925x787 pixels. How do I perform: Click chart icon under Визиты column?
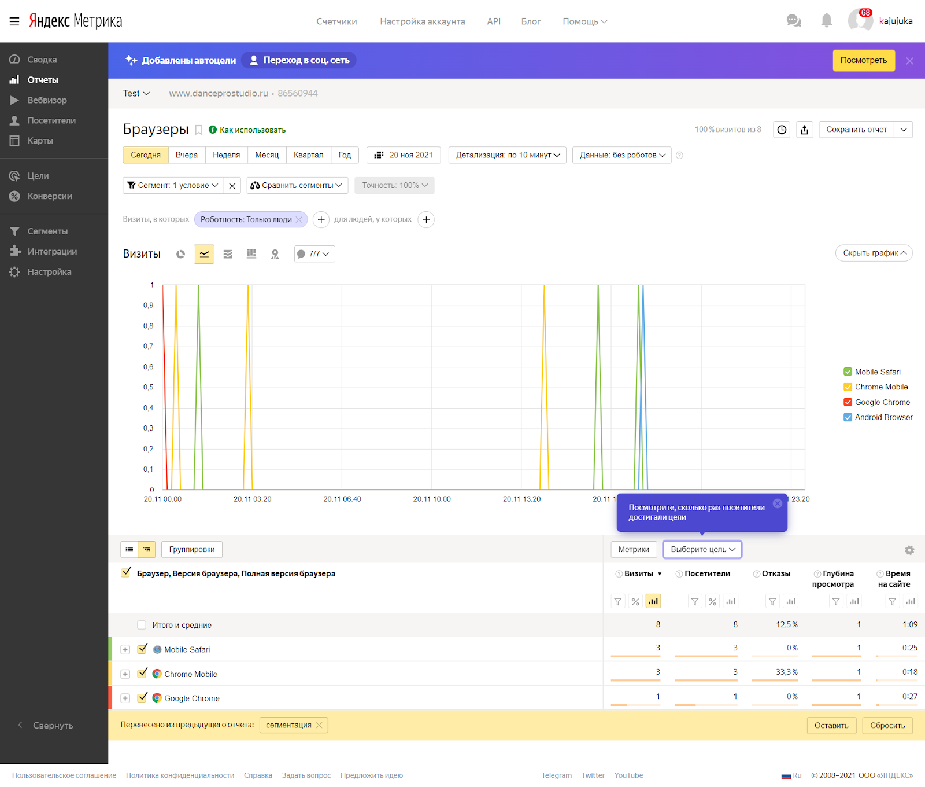coord(653,602)
